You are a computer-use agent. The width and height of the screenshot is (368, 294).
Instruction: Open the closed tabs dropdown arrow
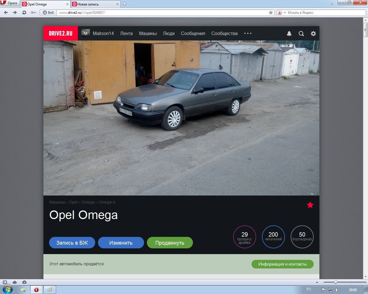point(332,4)
